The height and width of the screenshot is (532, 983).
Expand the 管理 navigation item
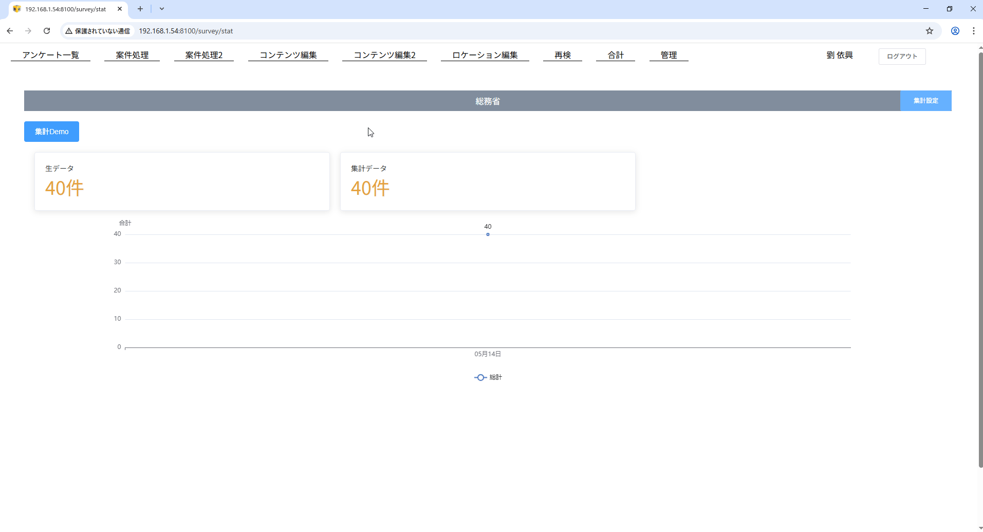[x=669, y=54]
